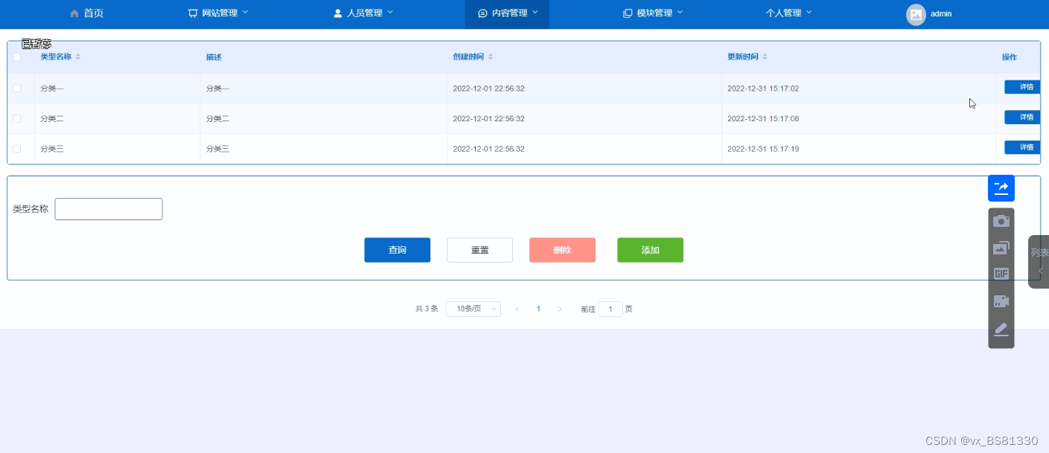
Task: Click update time 2022-12-31 15:17:02
Action: 763,89
